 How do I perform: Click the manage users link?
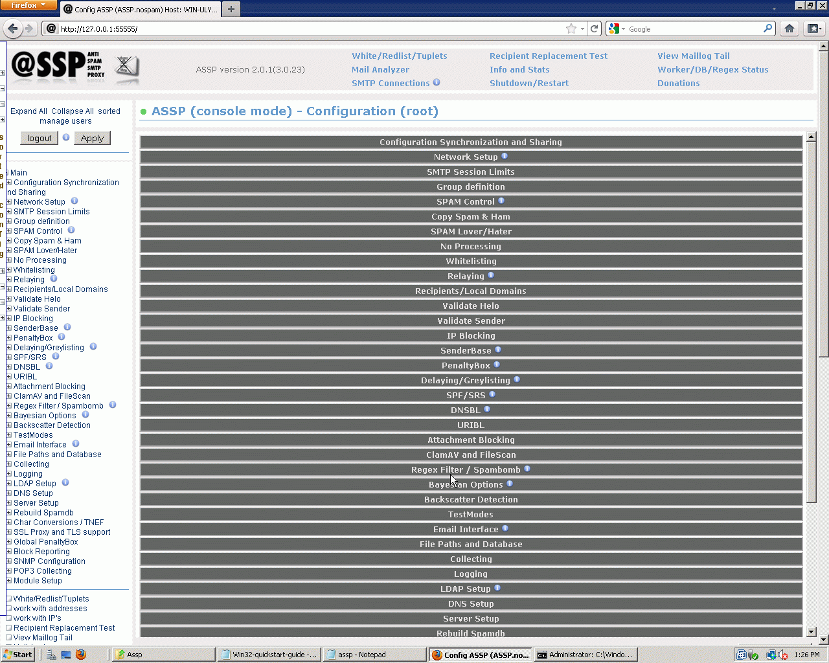[x=65, y=121]
